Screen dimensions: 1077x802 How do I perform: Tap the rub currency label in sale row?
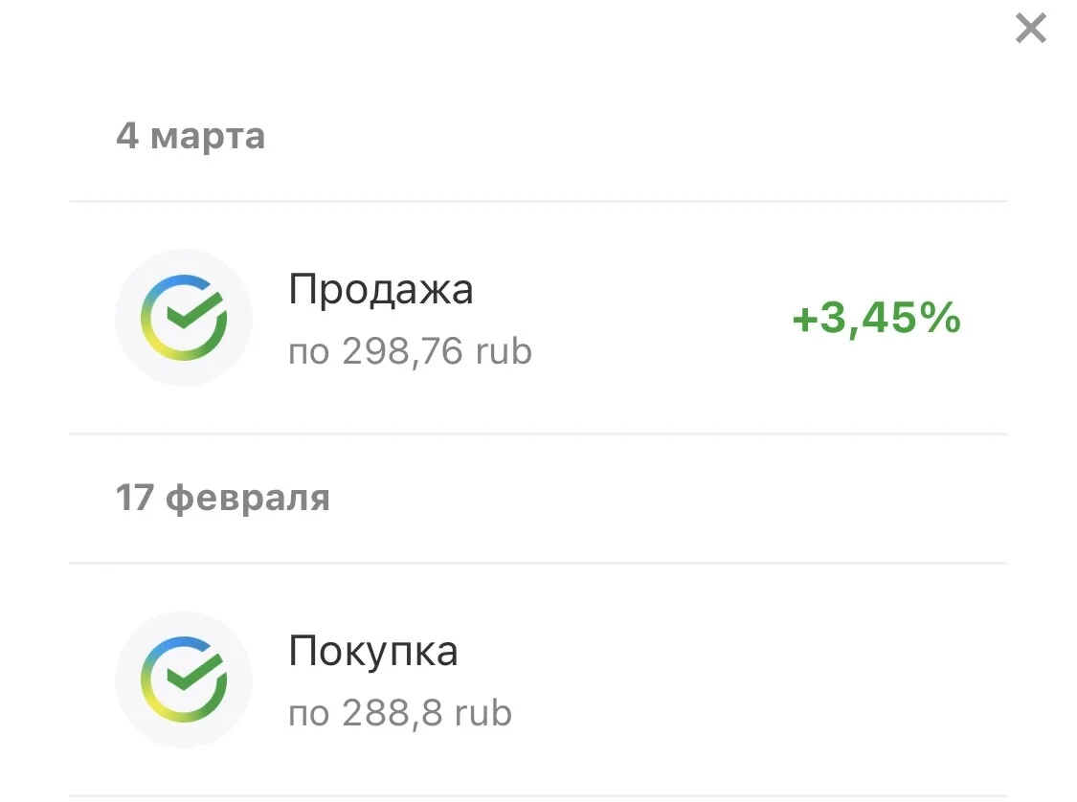pyautogui.click(x=504, y=351)
